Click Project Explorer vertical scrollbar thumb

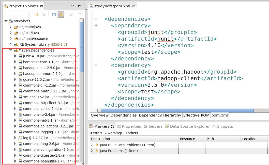(x=82, y=47)
